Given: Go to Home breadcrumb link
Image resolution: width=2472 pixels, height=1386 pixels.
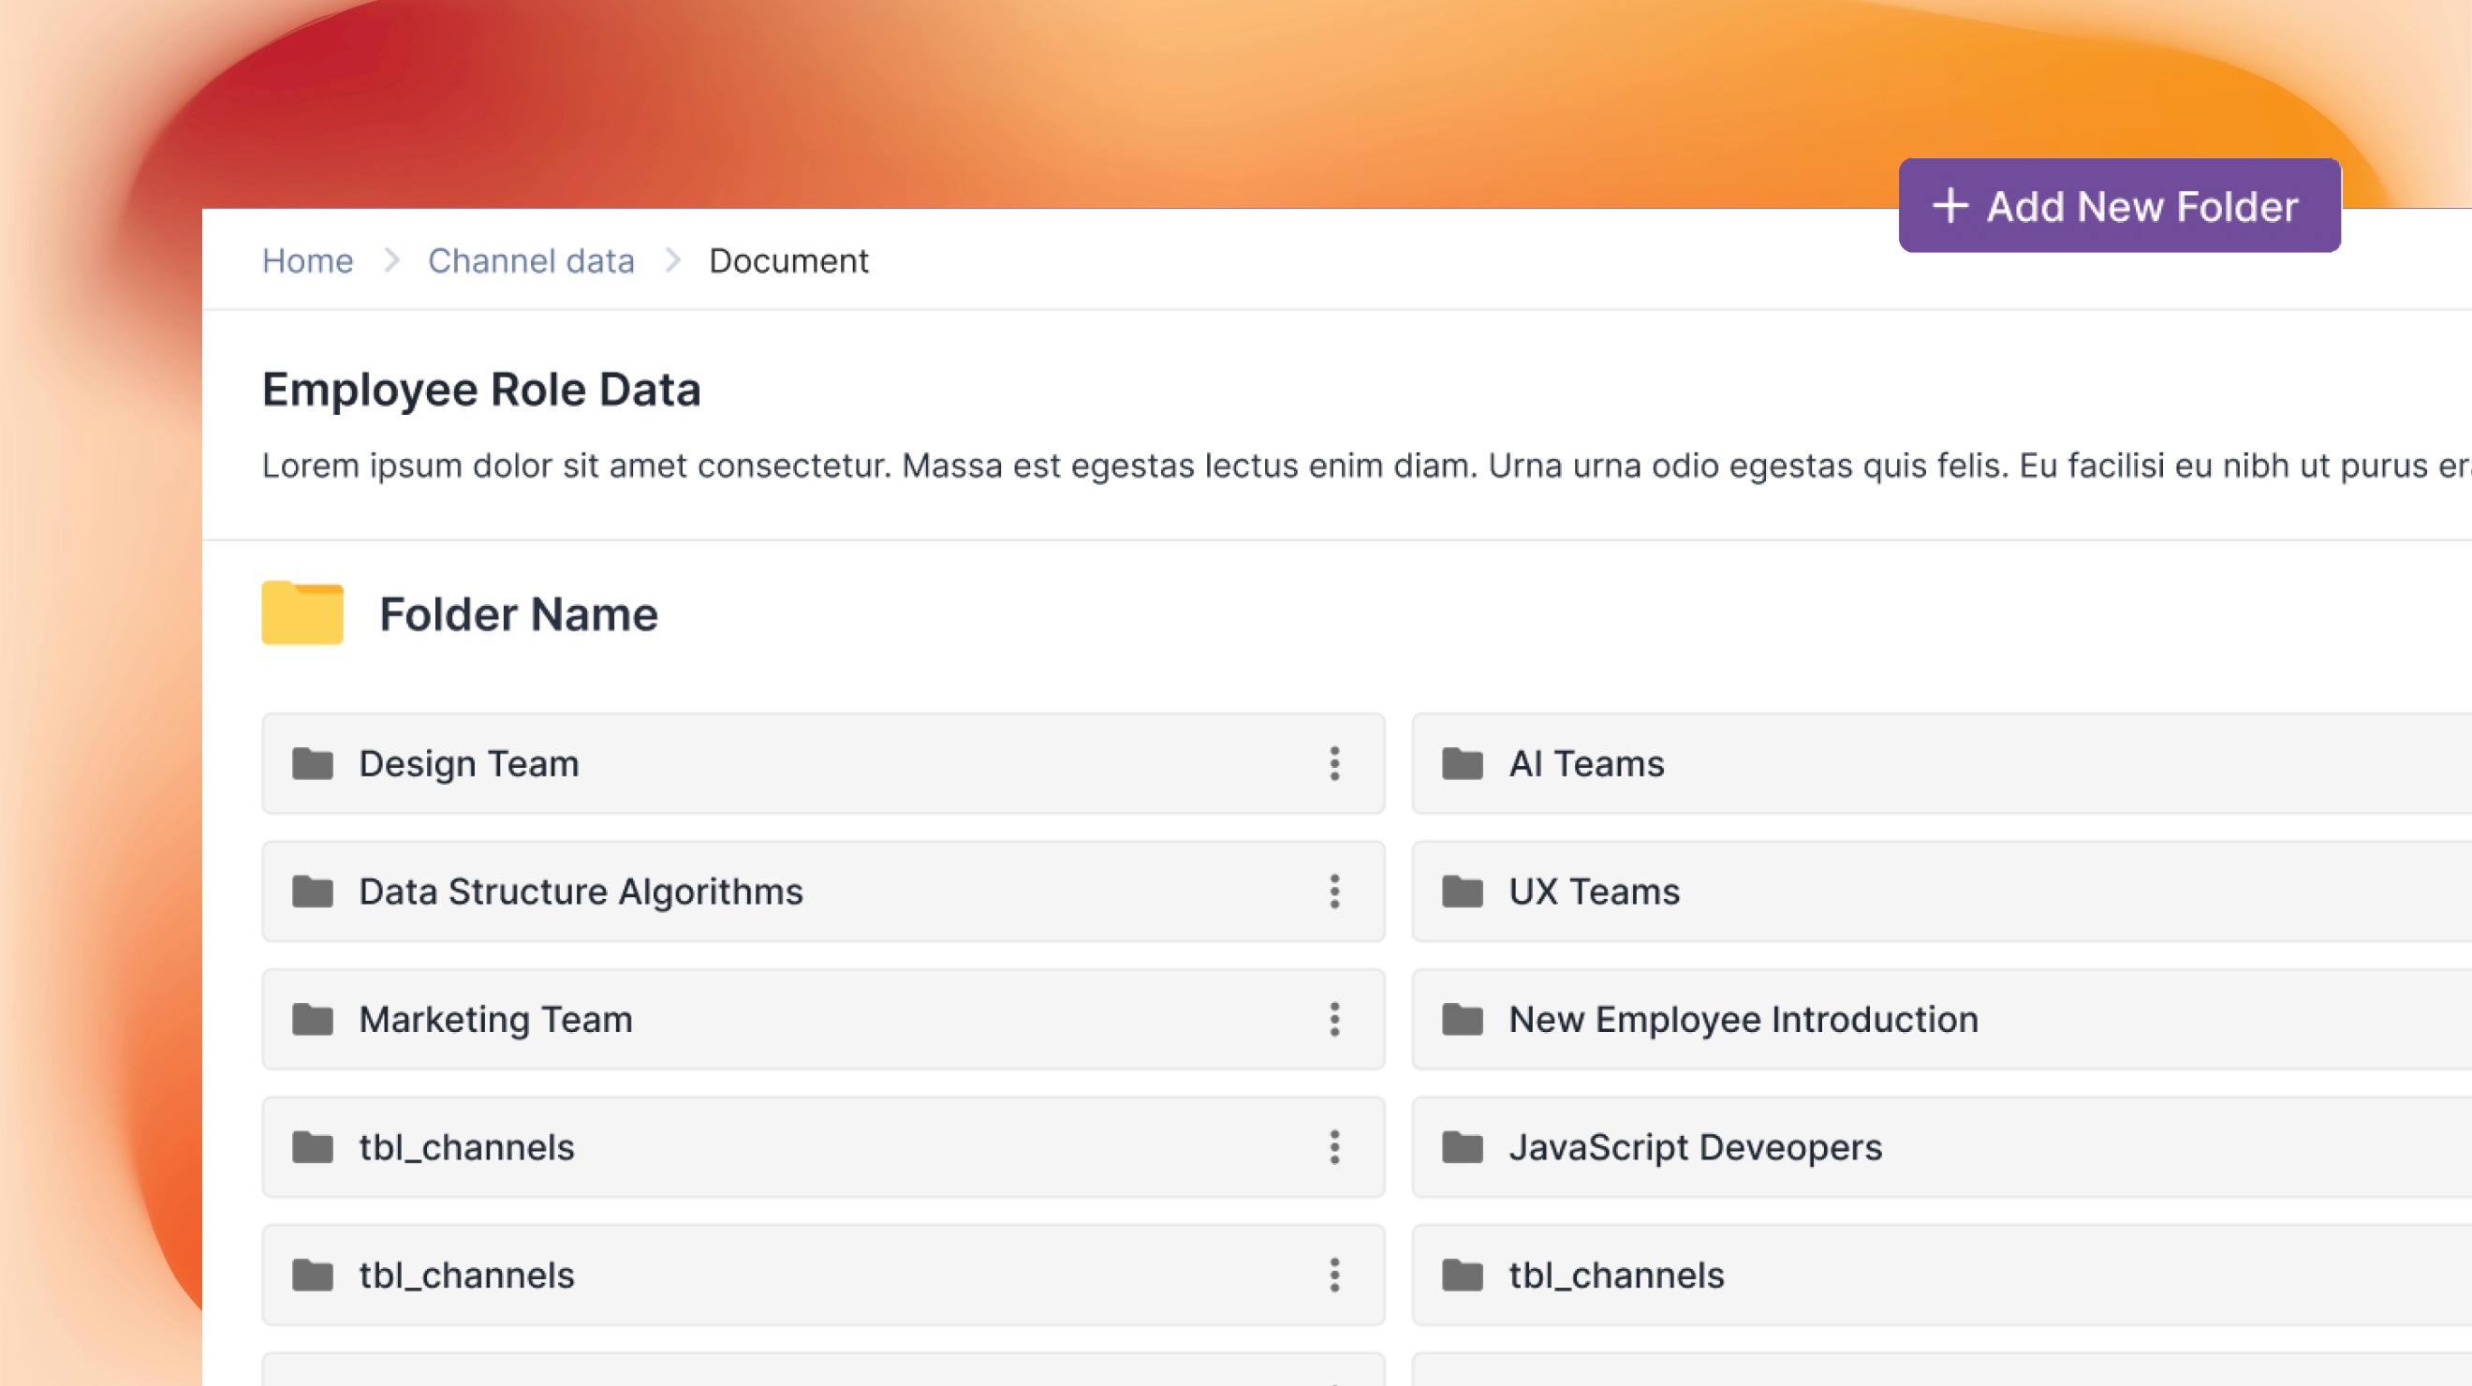Looking at the screenshot, I should (x=307, y=261).
